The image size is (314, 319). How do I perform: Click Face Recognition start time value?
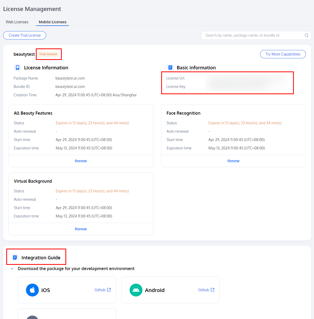237,140
